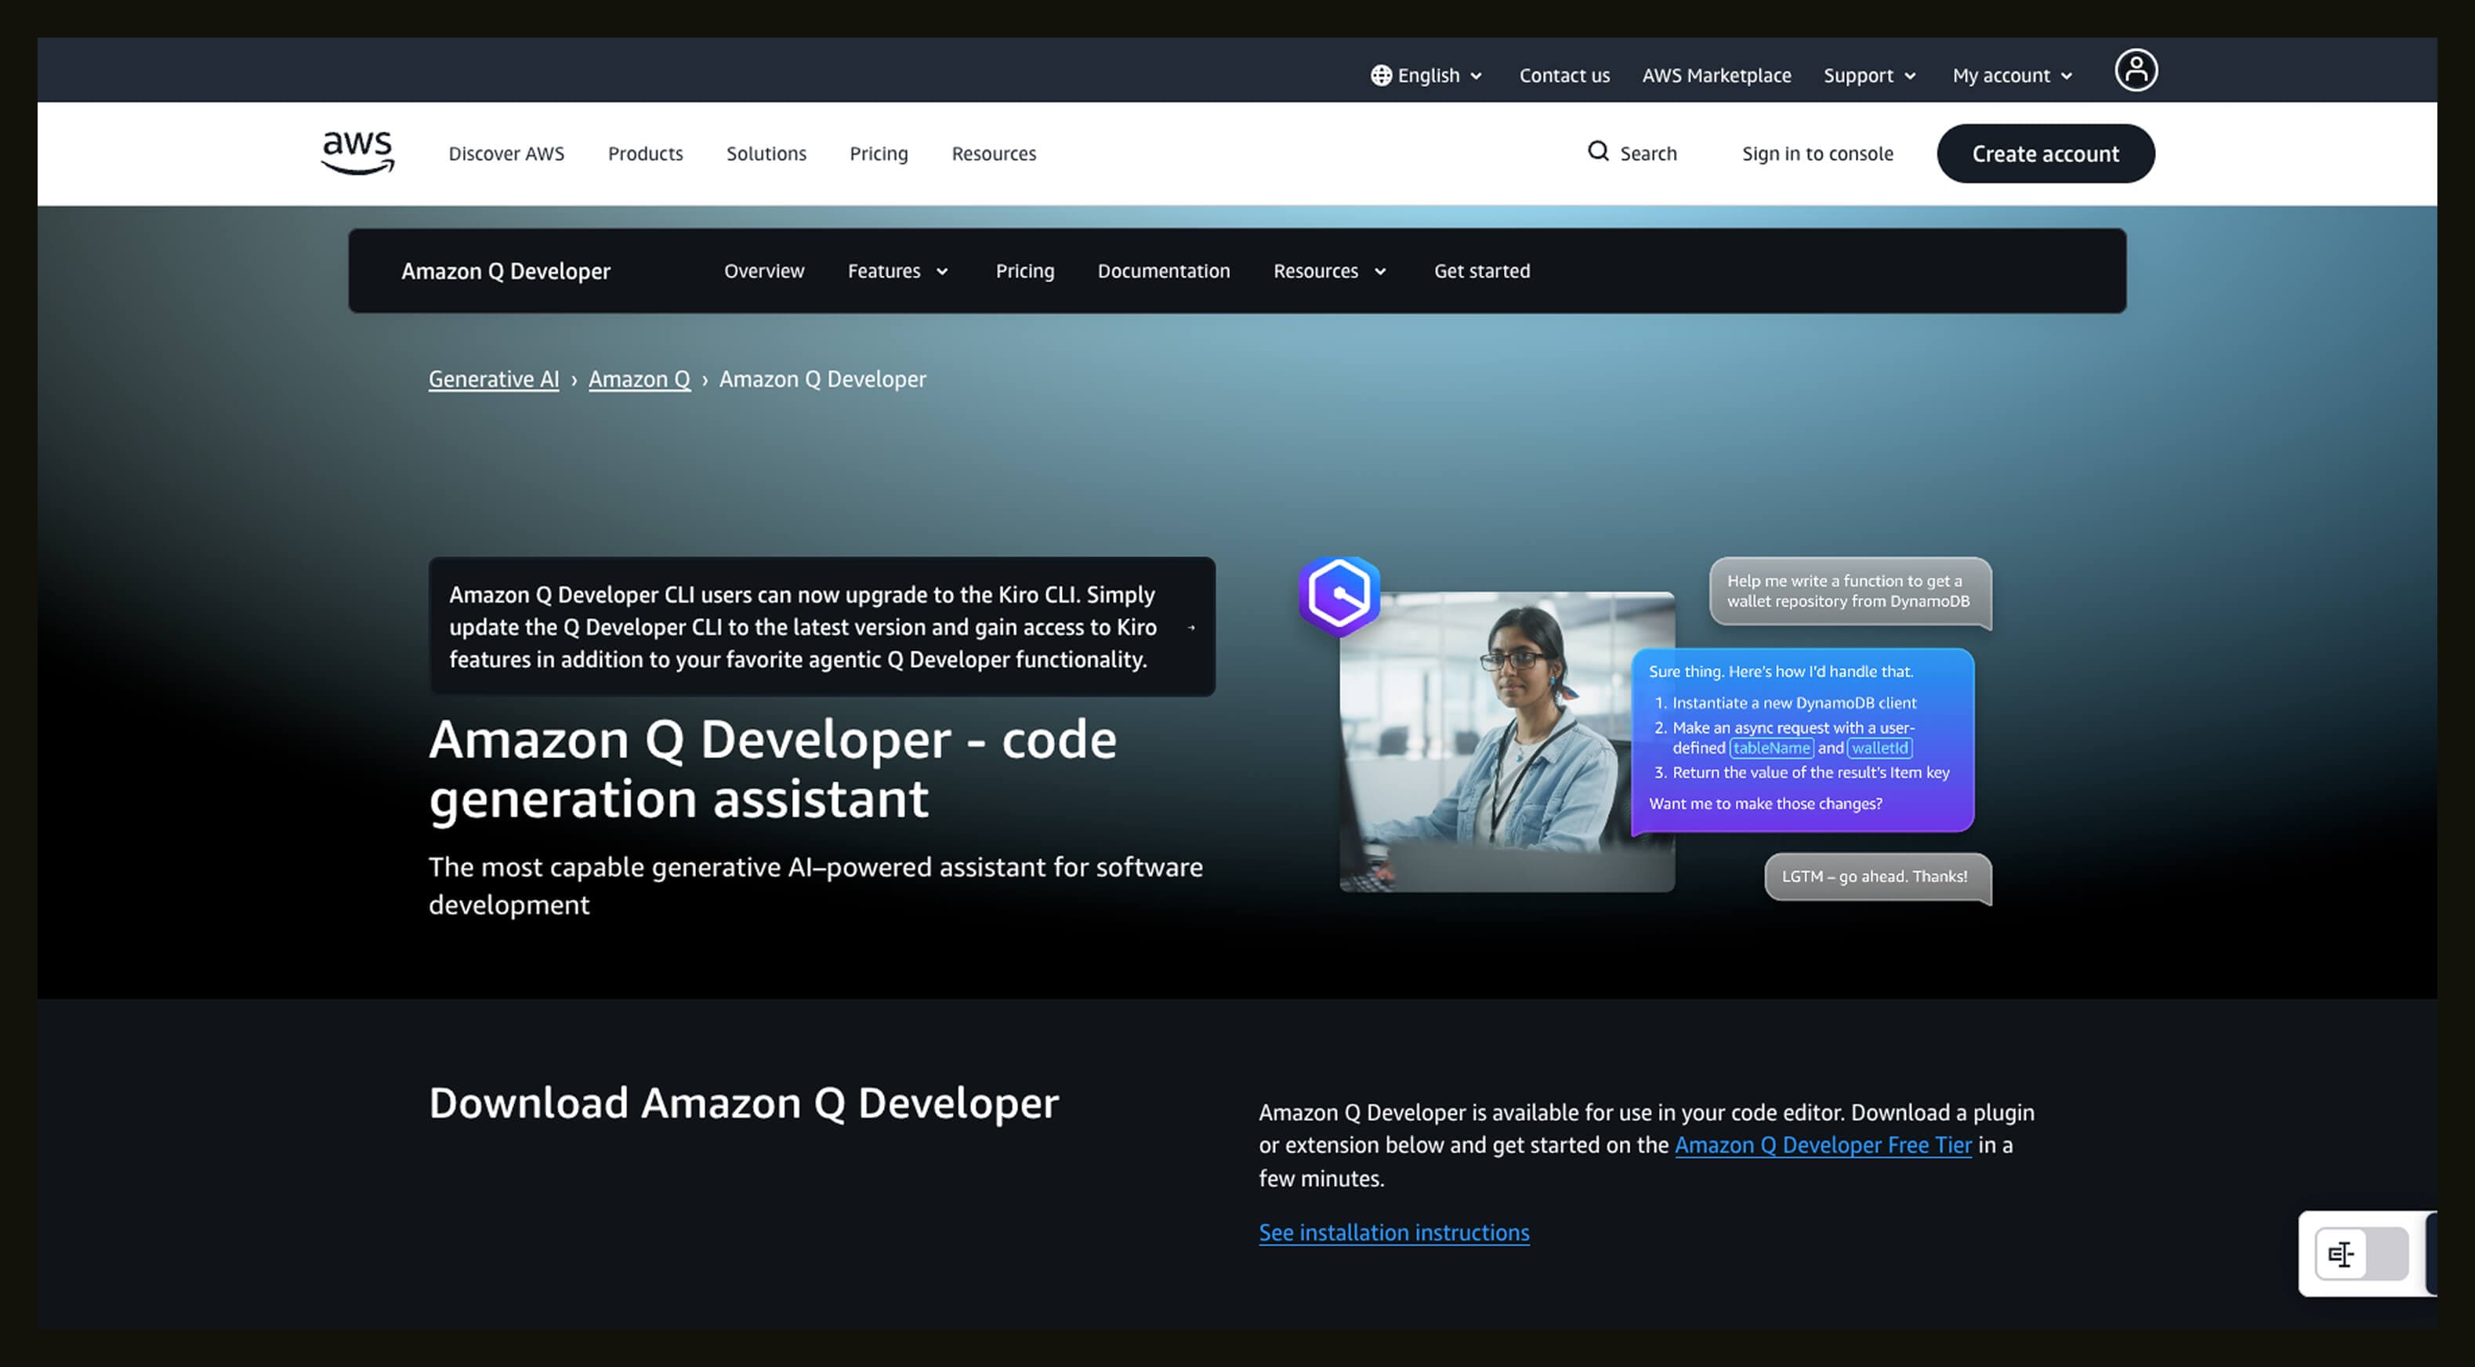Expand the My account dropdown
The height and width of the screenshot is (1367, 2475).
tap(2012, 75)
